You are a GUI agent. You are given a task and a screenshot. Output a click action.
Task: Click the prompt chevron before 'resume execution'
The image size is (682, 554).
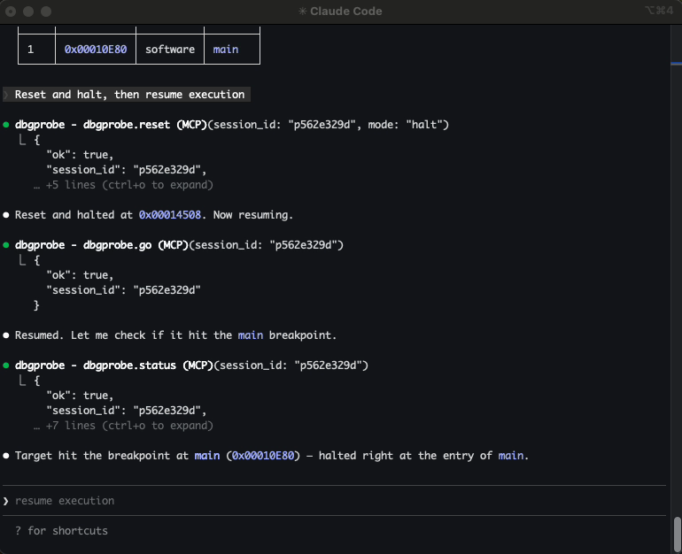coord(6,501)
